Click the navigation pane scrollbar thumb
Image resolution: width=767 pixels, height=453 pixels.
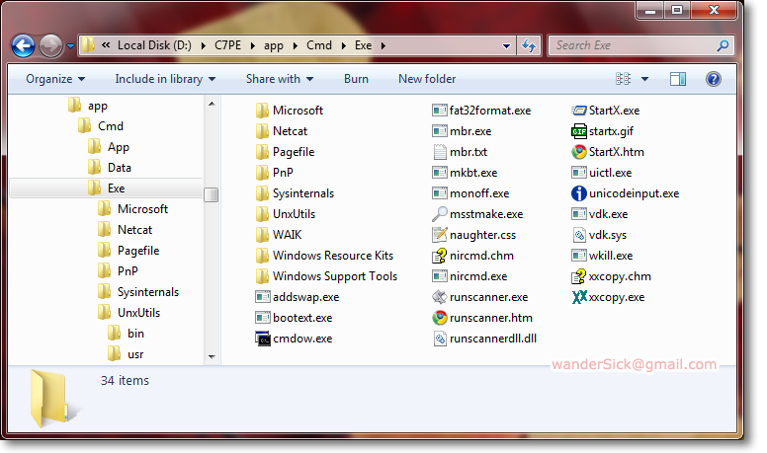pyautogui.click(x=212, y=194)
